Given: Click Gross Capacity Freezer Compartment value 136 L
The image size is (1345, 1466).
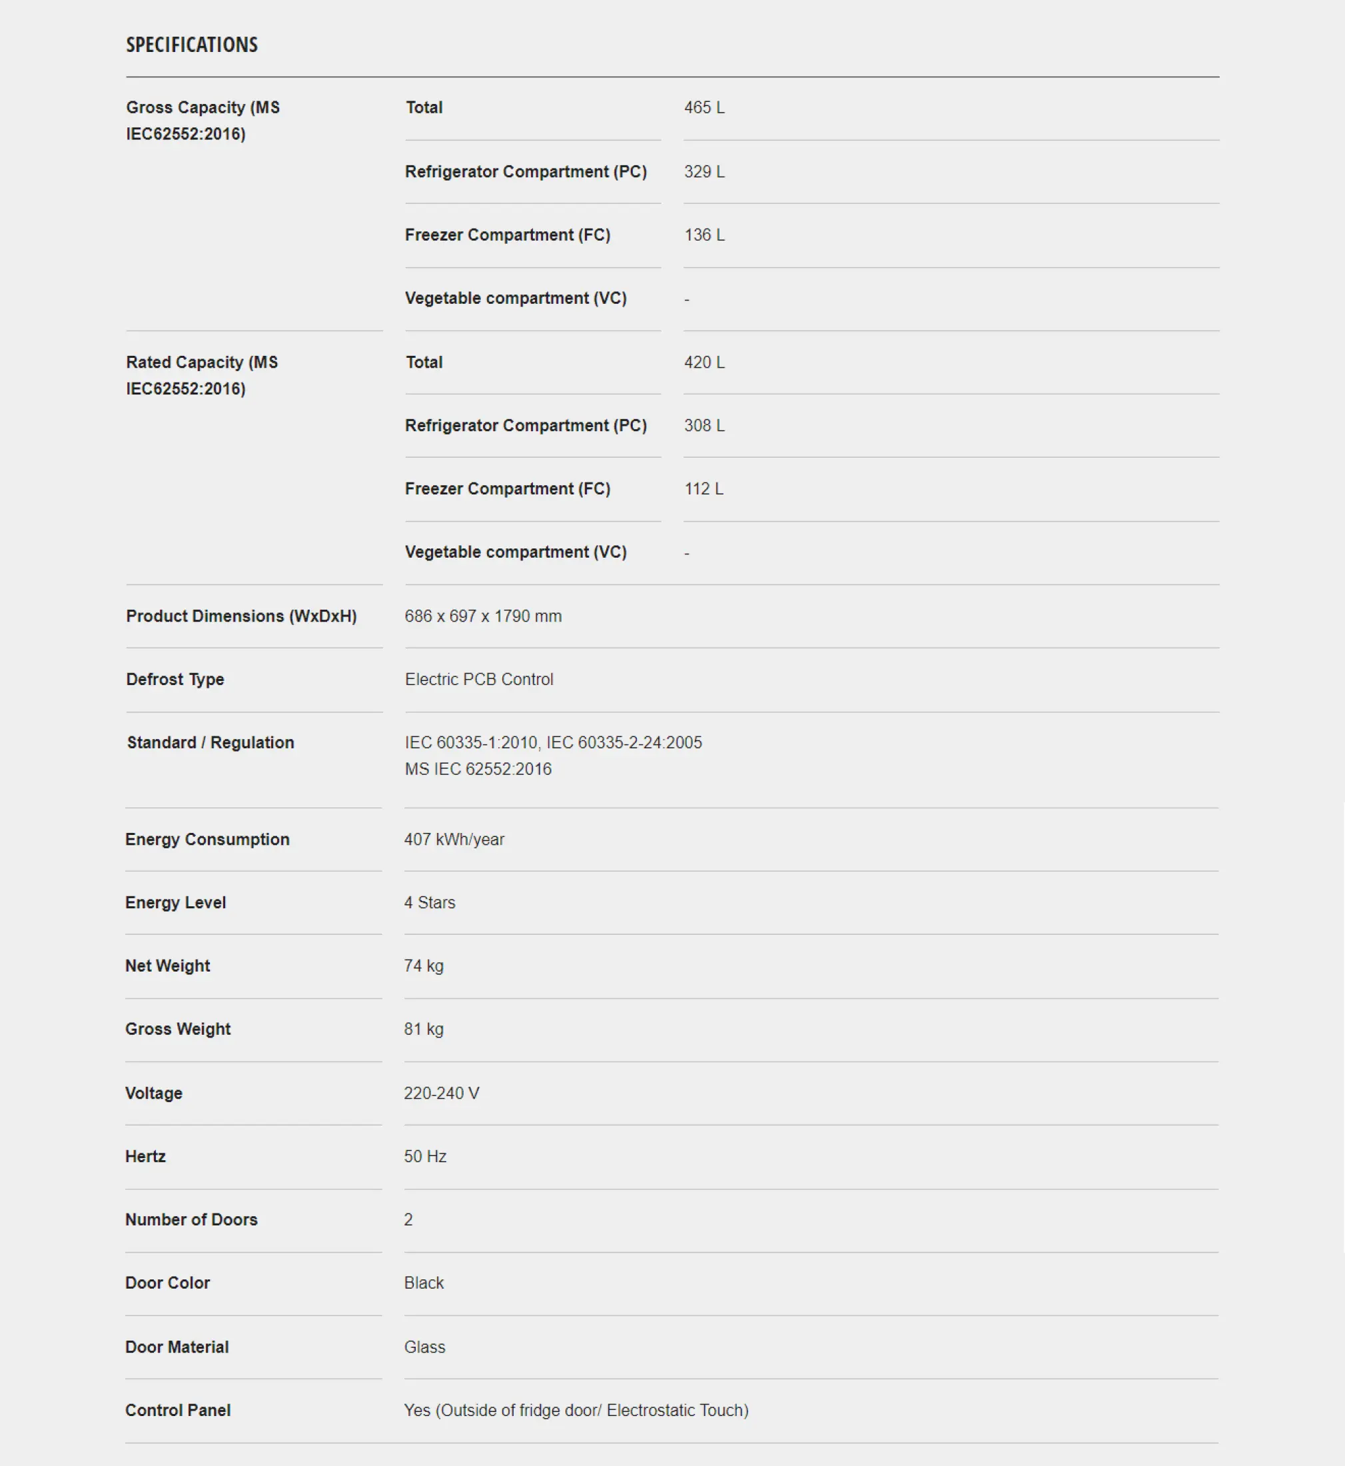Looking at the screenshot, I should [x=703, y=235].
